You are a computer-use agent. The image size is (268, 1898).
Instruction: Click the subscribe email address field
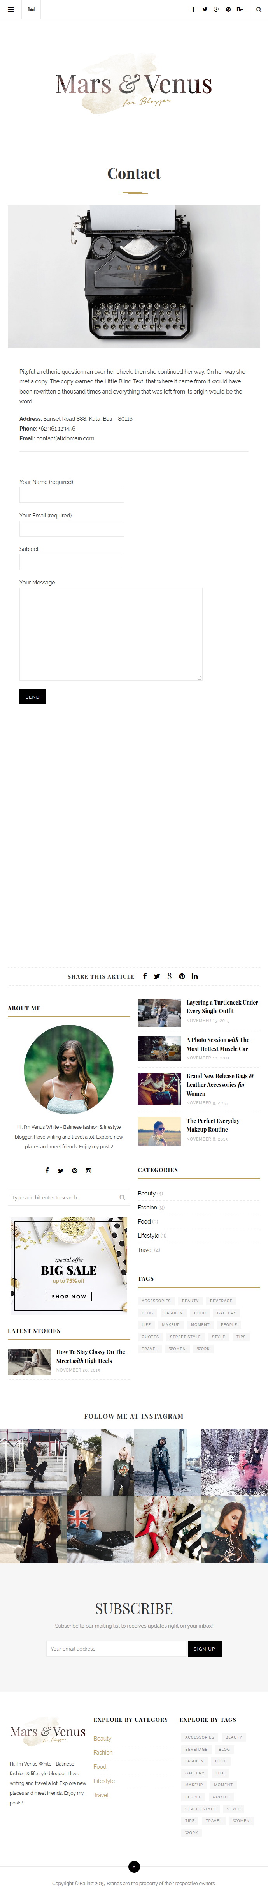117,1648
